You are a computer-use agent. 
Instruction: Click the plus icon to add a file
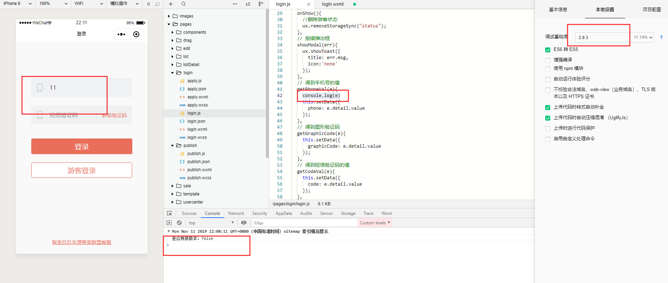[171, 4]
